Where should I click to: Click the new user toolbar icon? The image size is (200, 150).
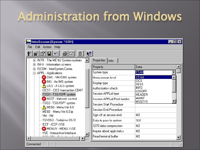[x=29, y=53]
